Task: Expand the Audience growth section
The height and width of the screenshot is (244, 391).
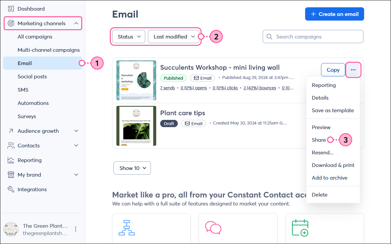Action: point(76,131)
